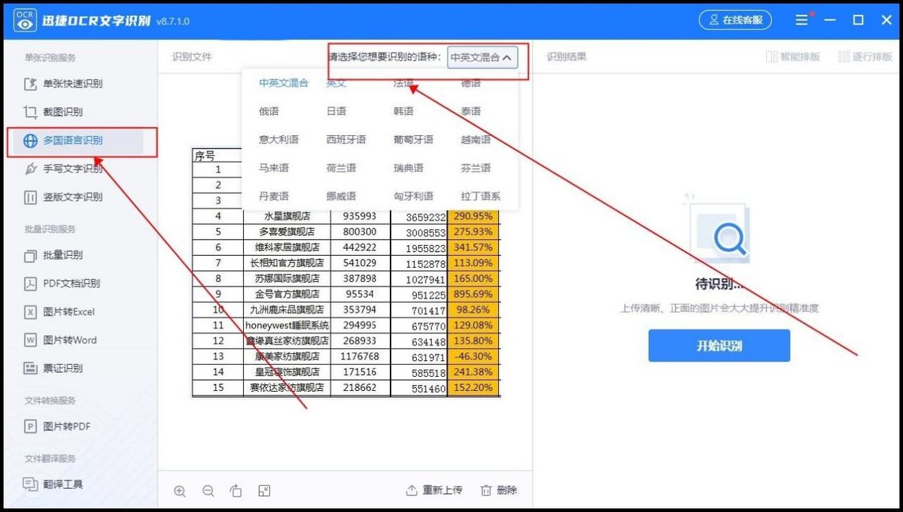Click the fit-to-screen view control
Screen dimensions: 903x512
(x=264, y=490)
